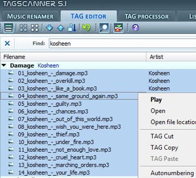Image resolution: width=196 pixels, height=178 pixels.
Task: Choose Open from the context menu
Action: tap(158, 111)
